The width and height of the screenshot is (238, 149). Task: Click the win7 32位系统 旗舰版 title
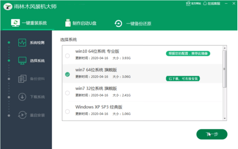[96, 88]
